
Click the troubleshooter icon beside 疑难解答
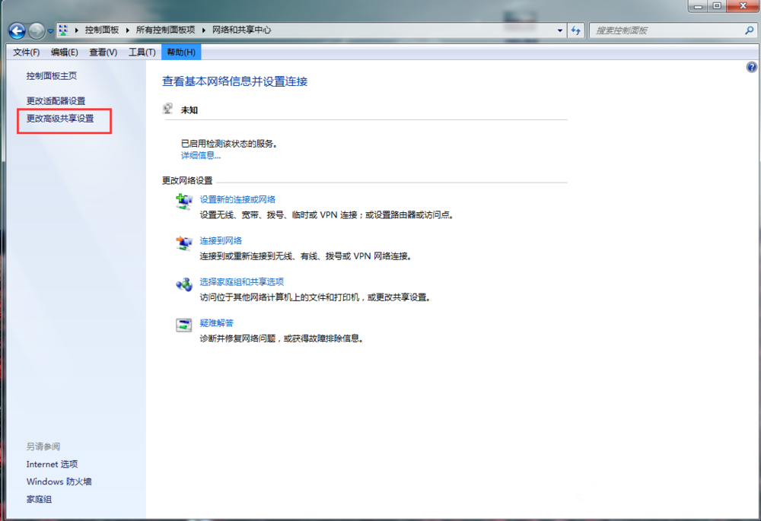point(184,326)
